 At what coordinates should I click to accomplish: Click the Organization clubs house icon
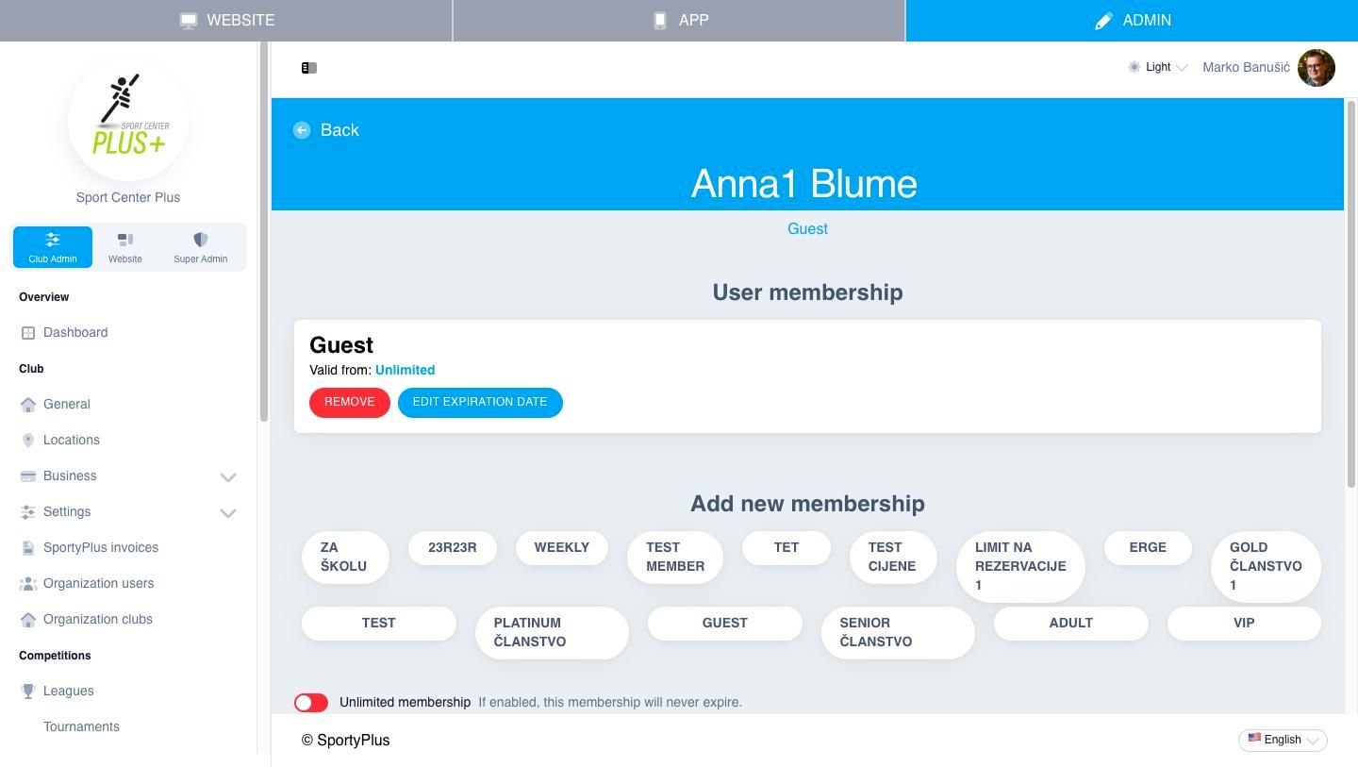[x=28, y=620]
